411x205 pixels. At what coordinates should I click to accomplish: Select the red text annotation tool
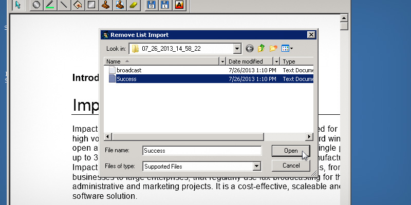click(179, 5)
